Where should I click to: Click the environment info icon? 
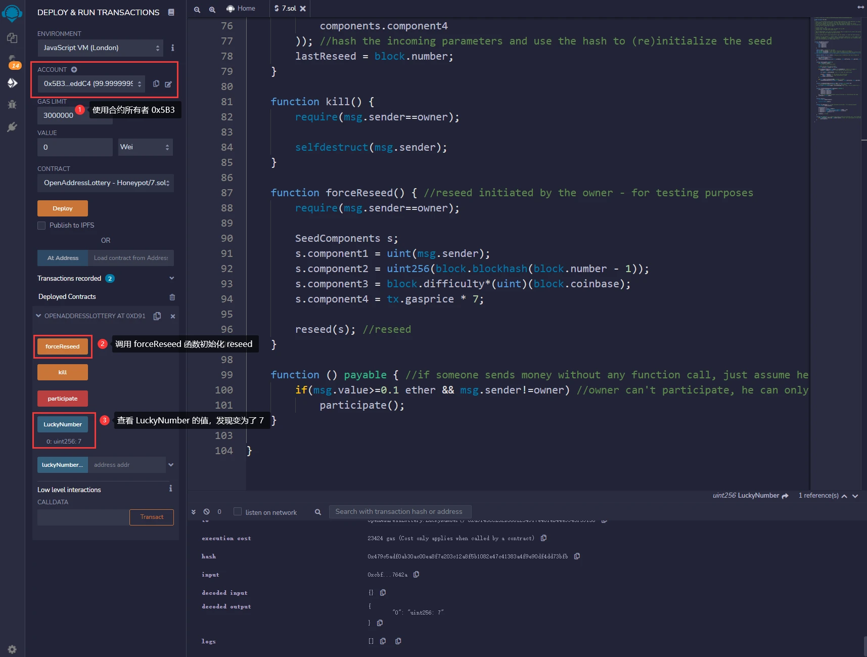172,48
